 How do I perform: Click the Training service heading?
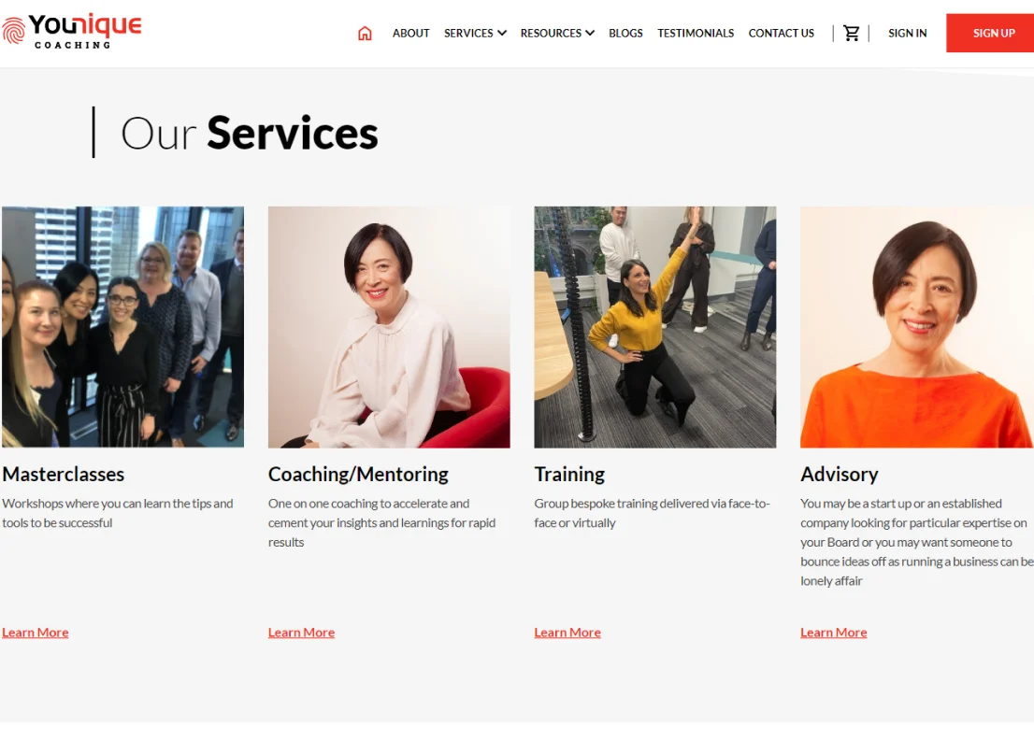[569, 475]
